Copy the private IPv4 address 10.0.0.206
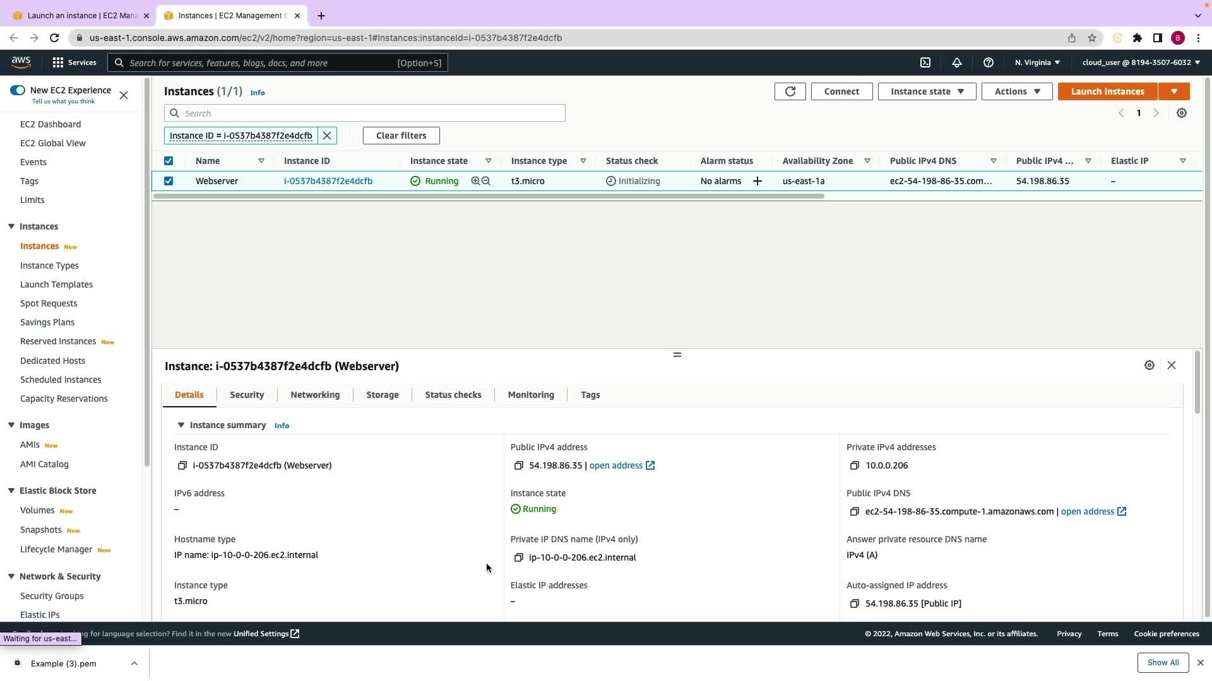The width and height of the screenshot is (1212, 681). (x=855, y=465)
